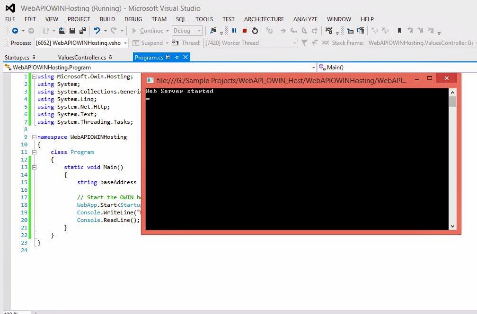The height and width of the screenshot is (314, 477).
Task: Click the Show Only Flagged Threads icon
Action: (315, 43)
